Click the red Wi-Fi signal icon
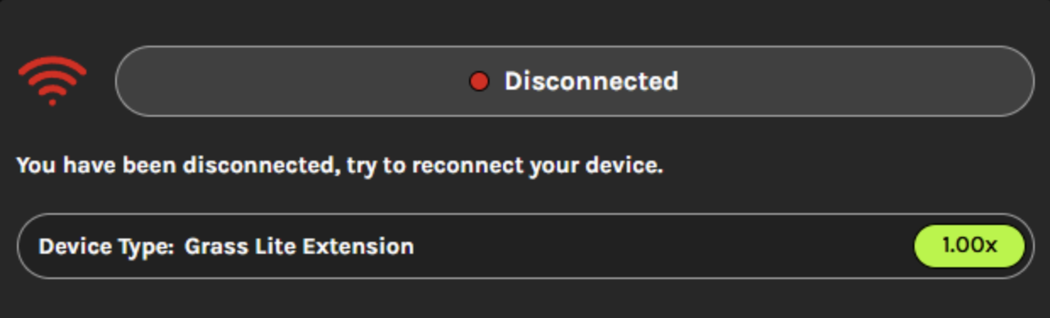 point(52,80)
